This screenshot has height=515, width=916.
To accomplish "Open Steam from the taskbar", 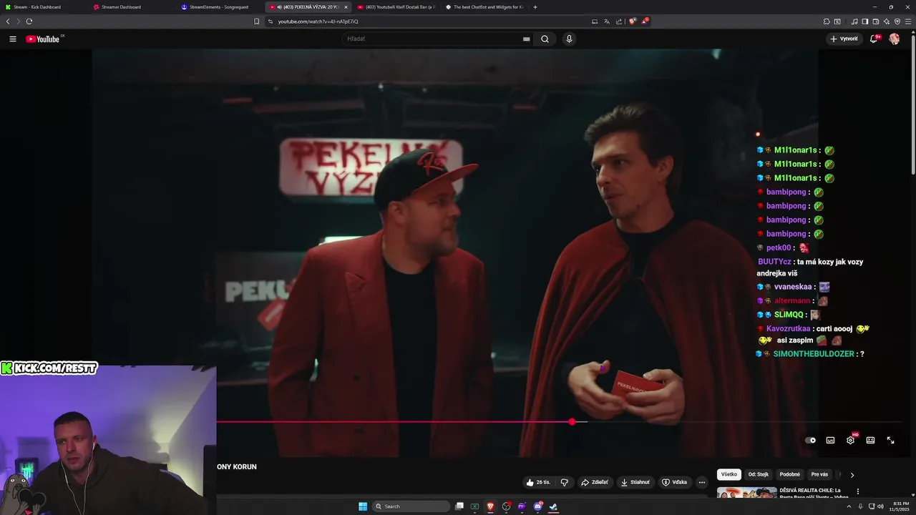I will (x=553, y=506).
